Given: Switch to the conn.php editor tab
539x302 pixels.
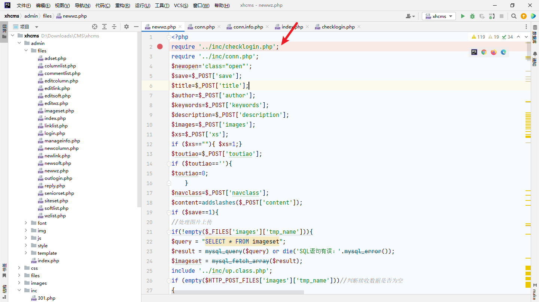Looking at the screenshot, I should 204,27.
